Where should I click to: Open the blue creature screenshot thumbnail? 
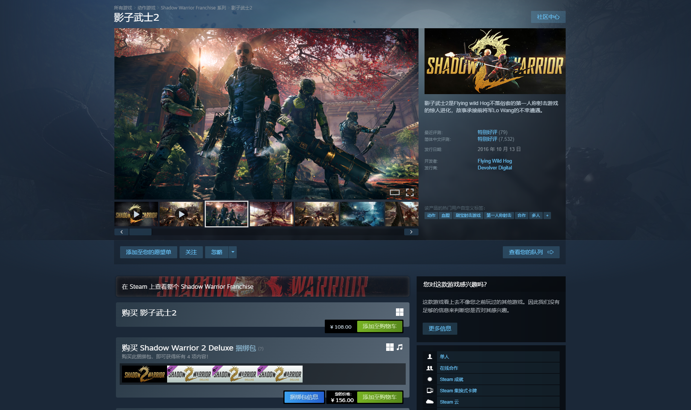(362, 214)
